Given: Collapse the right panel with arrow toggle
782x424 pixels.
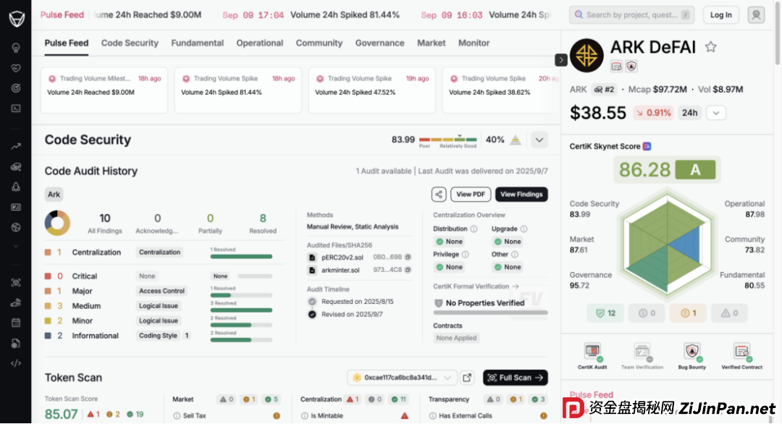Looking at the screenshot, I should 560,60.
